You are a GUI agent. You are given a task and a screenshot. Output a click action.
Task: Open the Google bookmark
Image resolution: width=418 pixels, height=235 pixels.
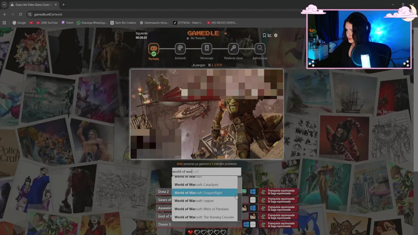click(x=19, y=23)
